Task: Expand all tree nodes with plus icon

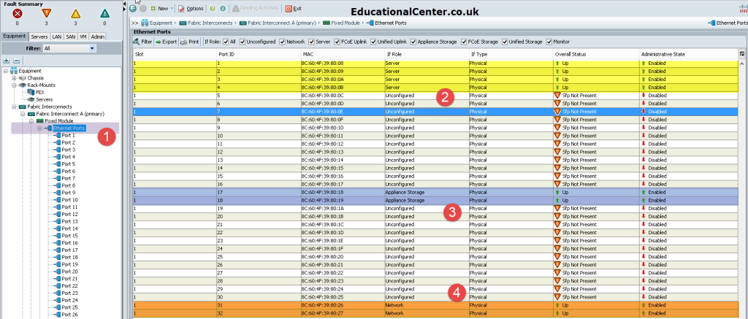Action: 6,61
